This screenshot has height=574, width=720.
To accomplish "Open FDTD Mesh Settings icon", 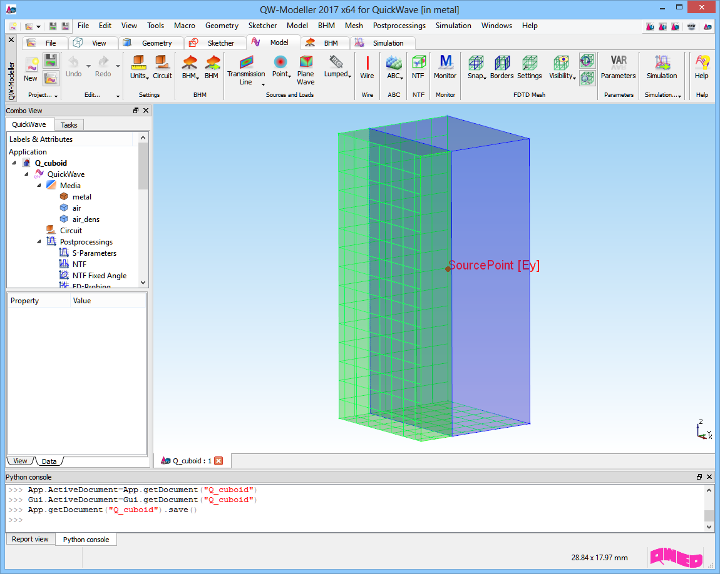I will (530, 63).
